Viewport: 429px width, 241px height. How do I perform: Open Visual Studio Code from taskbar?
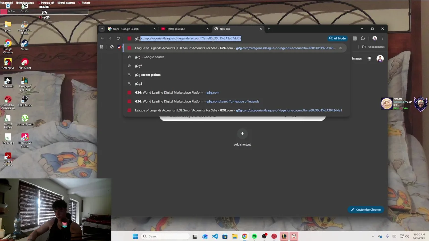pos(215,236)
